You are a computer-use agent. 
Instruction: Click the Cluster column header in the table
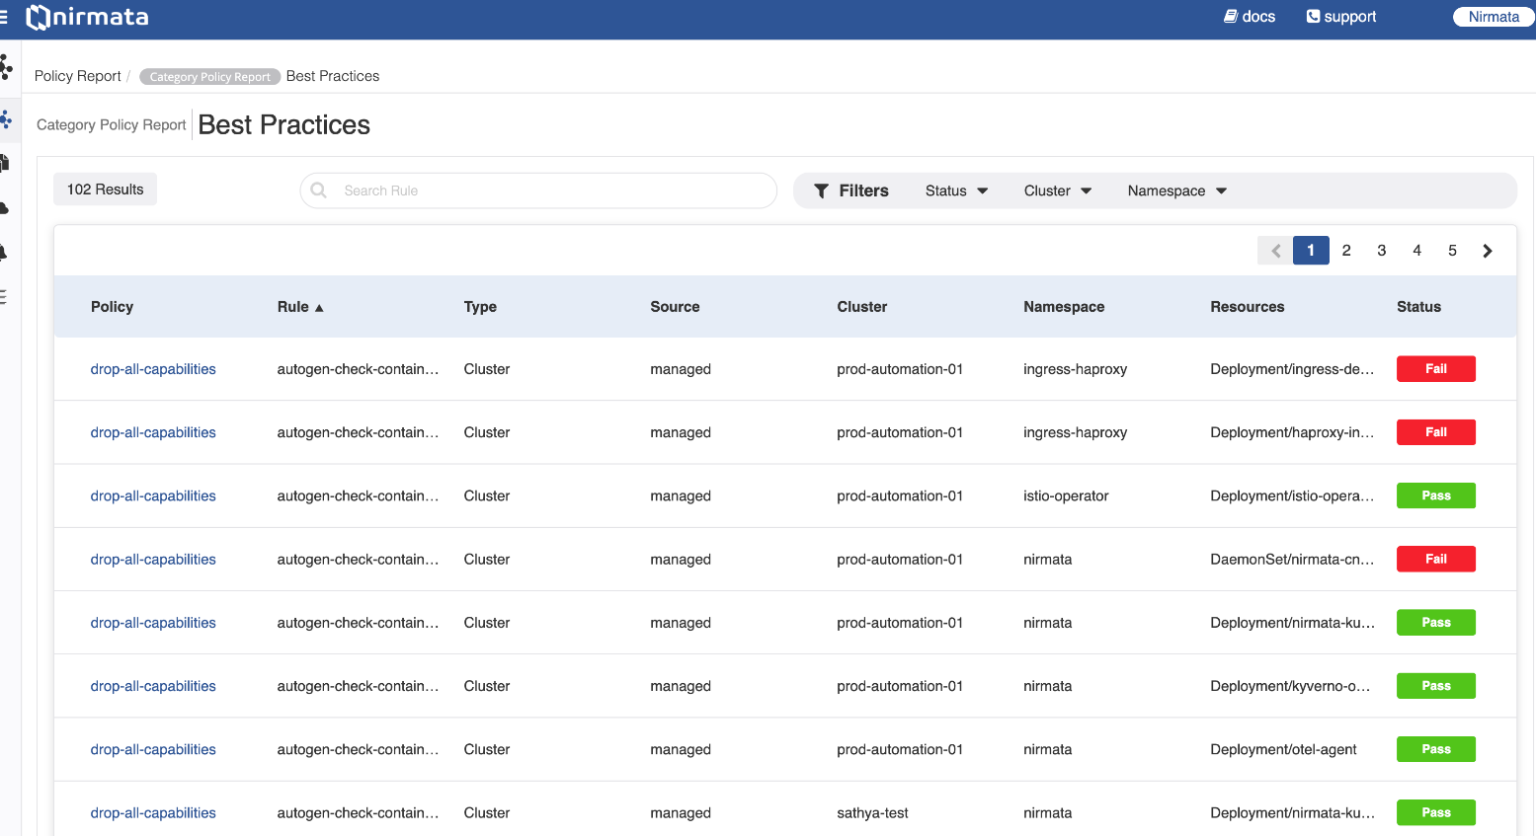click(x=862, y=307)
